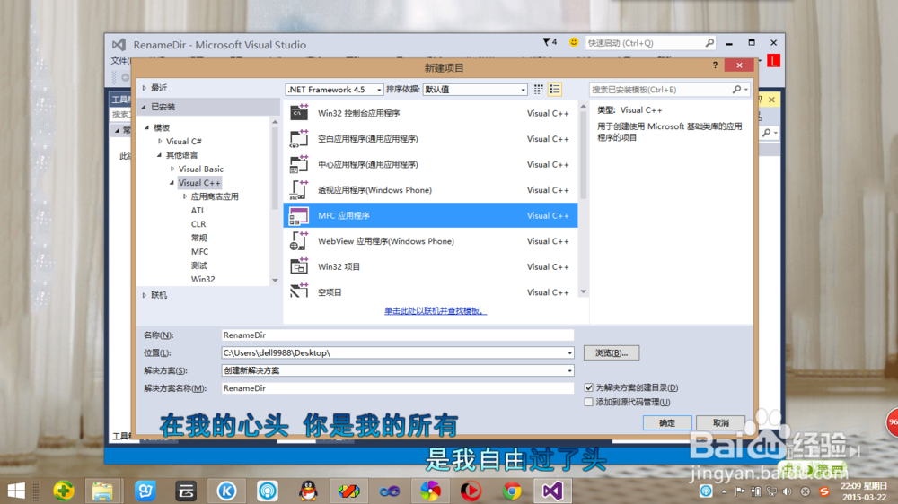Open red media player taskbar icon

(x=471, y=491)
